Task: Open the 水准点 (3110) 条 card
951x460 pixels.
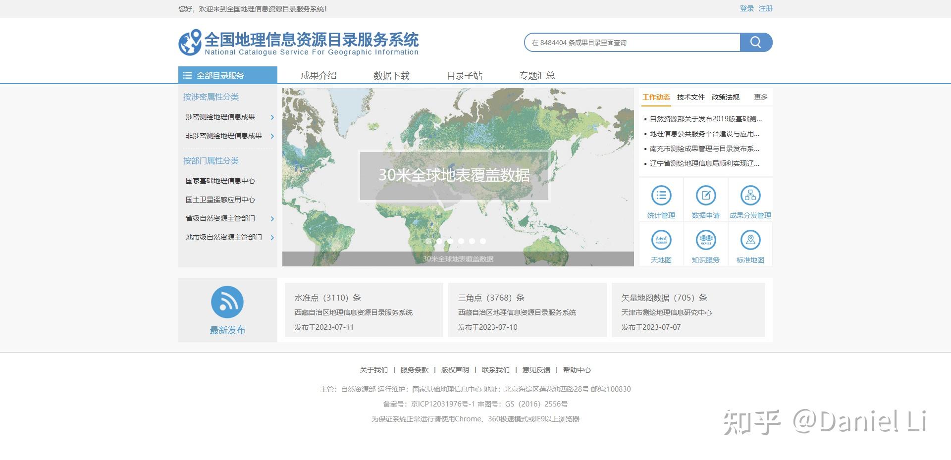Action: coord(364,310)
